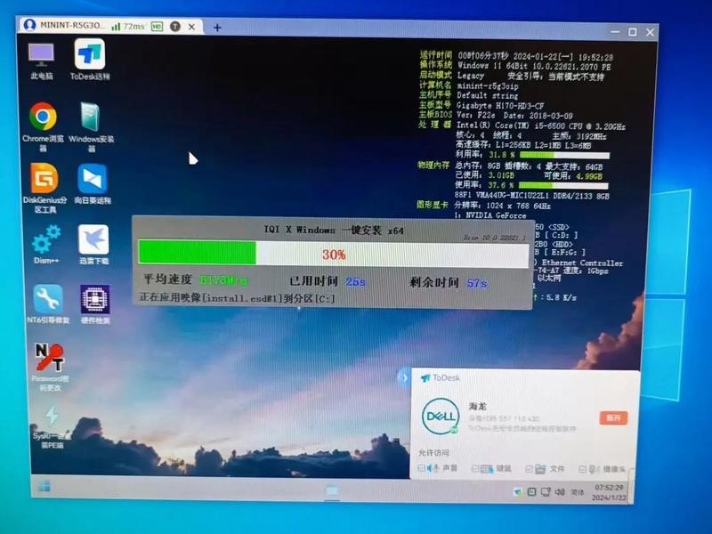Click the 已用时间 25s value

click(355, 282)
